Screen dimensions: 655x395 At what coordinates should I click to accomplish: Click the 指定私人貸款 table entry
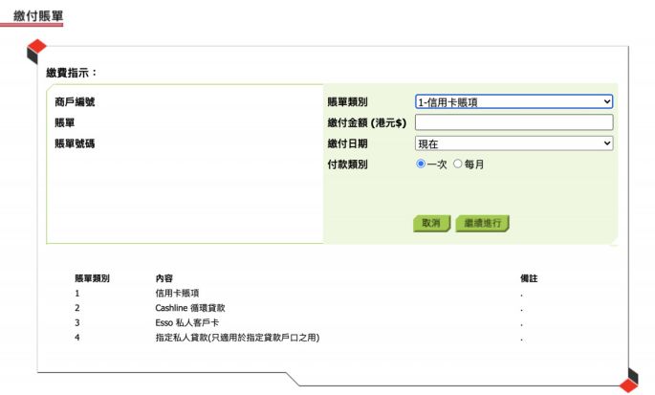(x=237, y=338)
